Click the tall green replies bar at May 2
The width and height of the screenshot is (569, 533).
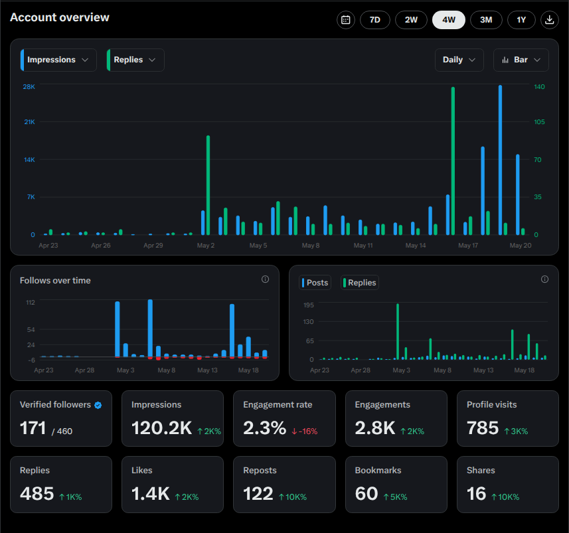pyautogui.click(x=208, y=185)
